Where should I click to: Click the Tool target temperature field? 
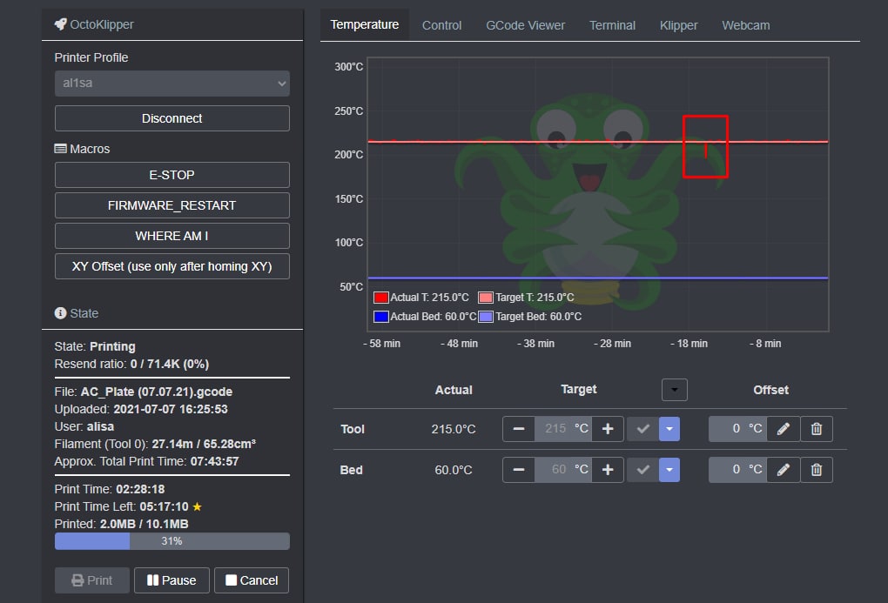[x=562, y=429]
